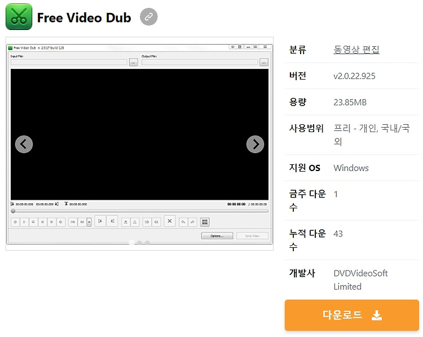Viewport: 423px width, 337px height.
Task: Select the middle carousel indicator dot
Action: 139,243
